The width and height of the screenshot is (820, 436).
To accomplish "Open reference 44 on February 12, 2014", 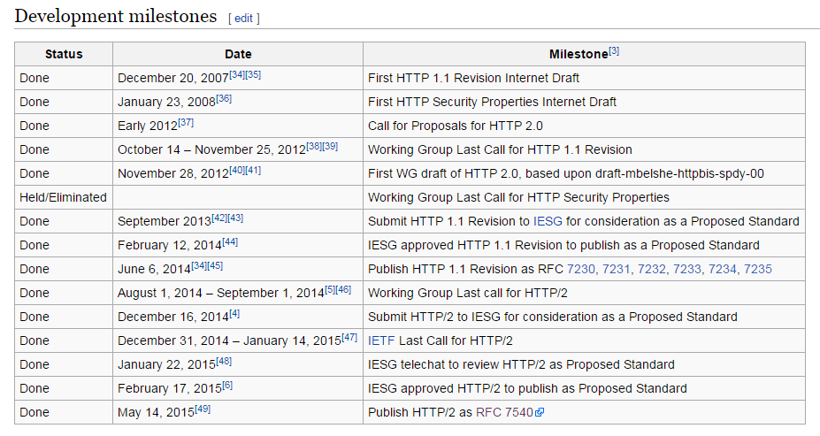I will (230, 242).
